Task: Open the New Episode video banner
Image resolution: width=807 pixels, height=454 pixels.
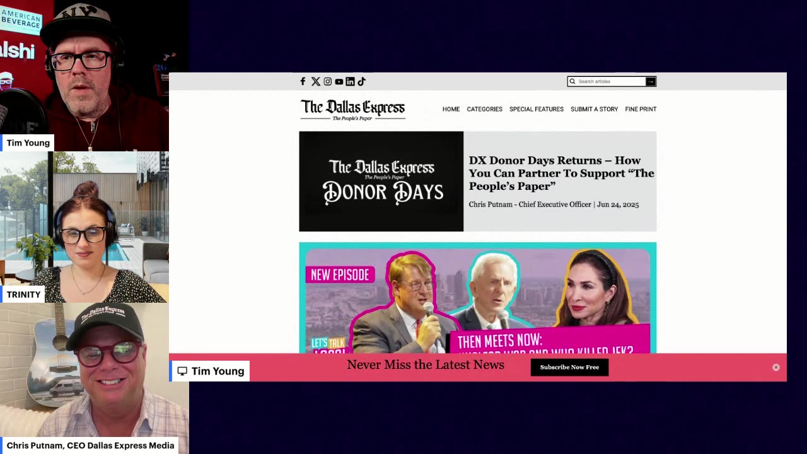Action: point(477,298)
